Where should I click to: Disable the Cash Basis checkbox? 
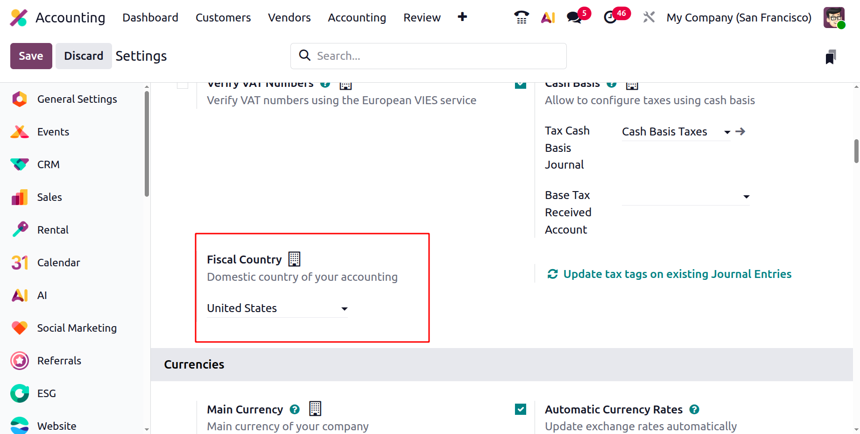(x=521, y=85)
